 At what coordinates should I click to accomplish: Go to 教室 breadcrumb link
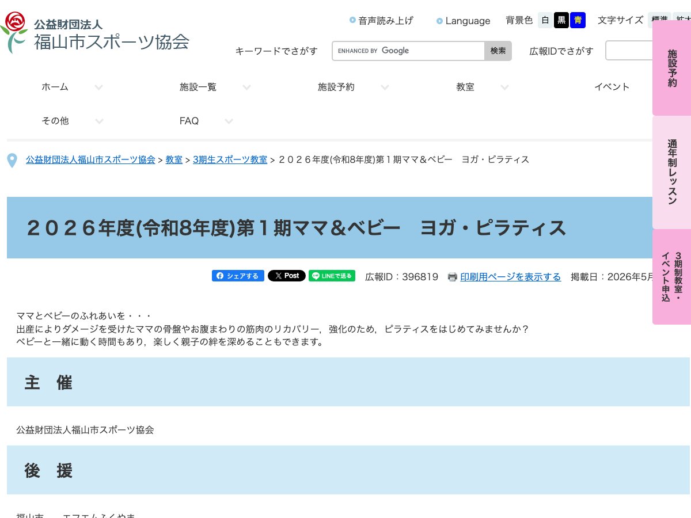[174, 159]
